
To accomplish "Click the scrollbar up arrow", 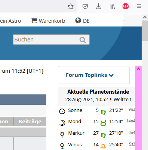I will 145,17.
